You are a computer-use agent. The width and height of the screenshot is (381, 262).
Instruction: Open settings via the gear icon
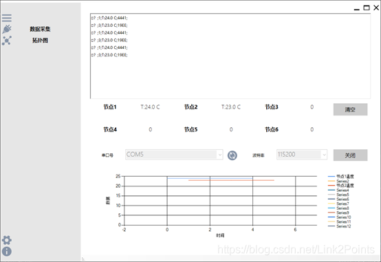(x=7, y=240)
